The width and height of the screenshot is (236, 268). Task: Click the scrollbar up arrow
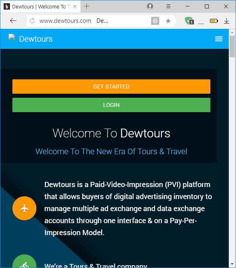pyautogui.click(x=232, y=32)
